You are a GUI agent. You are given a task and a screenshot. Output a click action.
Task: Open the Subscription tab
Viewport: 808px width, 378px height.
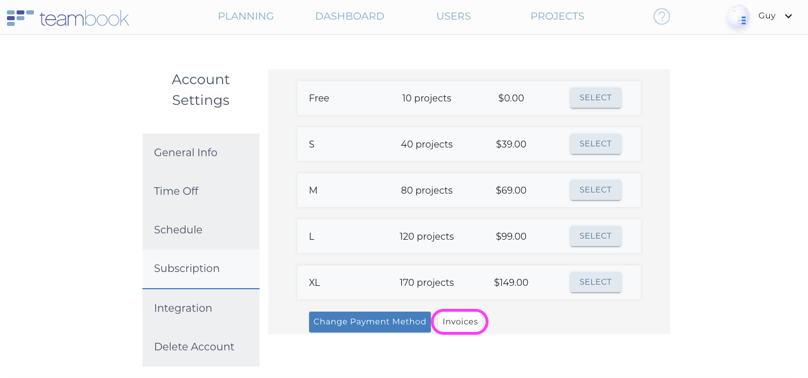(x=187, y=269)
